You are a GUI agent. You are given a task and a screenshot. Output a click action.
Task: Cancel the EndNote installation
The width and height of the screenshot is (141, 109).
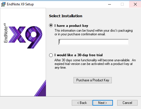click(127, 103)
